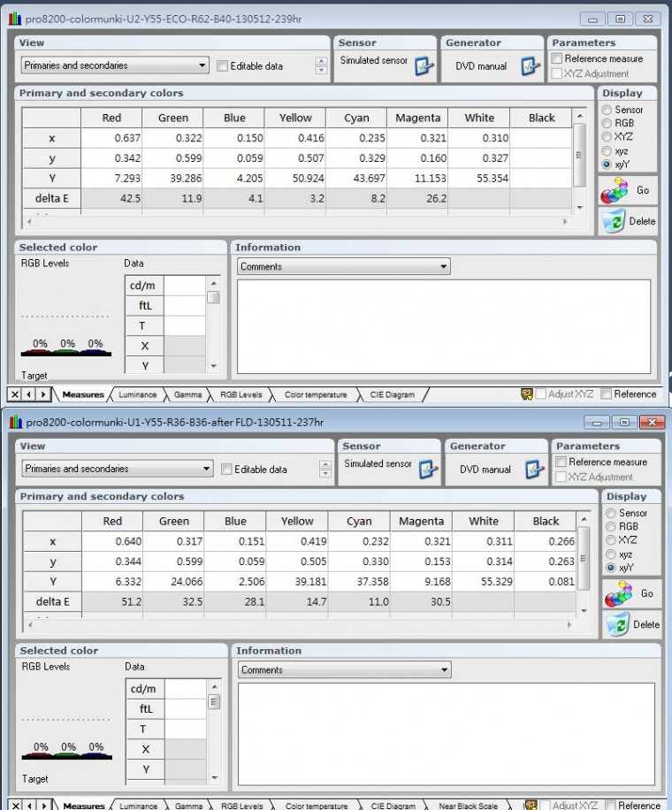Click view stepper arrows in bottom window
This screenshot has width=672, height=810.
pos(325,469)
